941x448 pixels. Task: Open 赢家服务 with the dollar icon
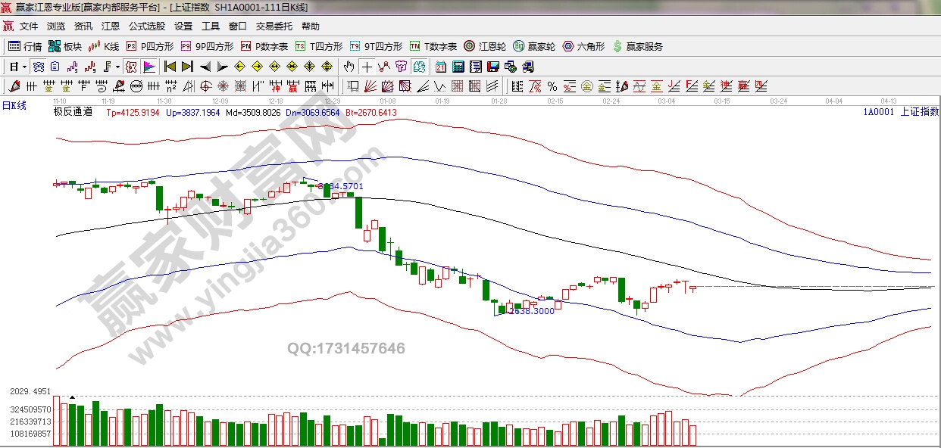click(637, 46)
